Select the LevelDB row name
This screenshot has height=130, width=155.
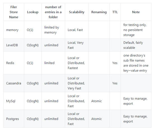(x=12, y=45)
